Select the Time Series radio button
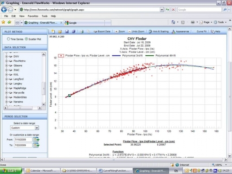The height and width of the screenshot is (174, 232). (x=8, y=39)
